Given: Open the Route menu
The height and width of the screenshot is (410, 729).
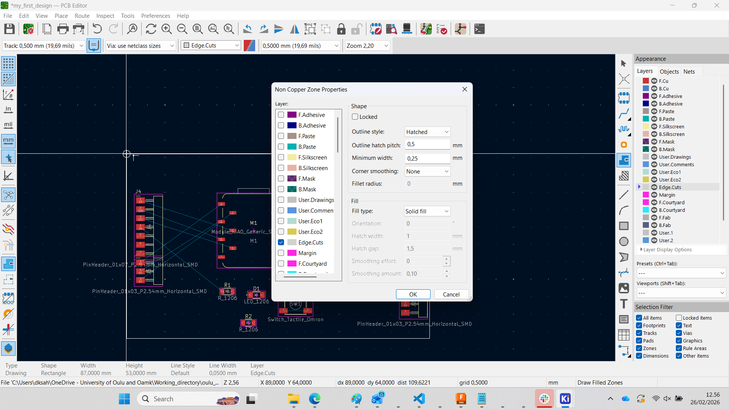Looking at the screenshot, I should click(82, 16).
